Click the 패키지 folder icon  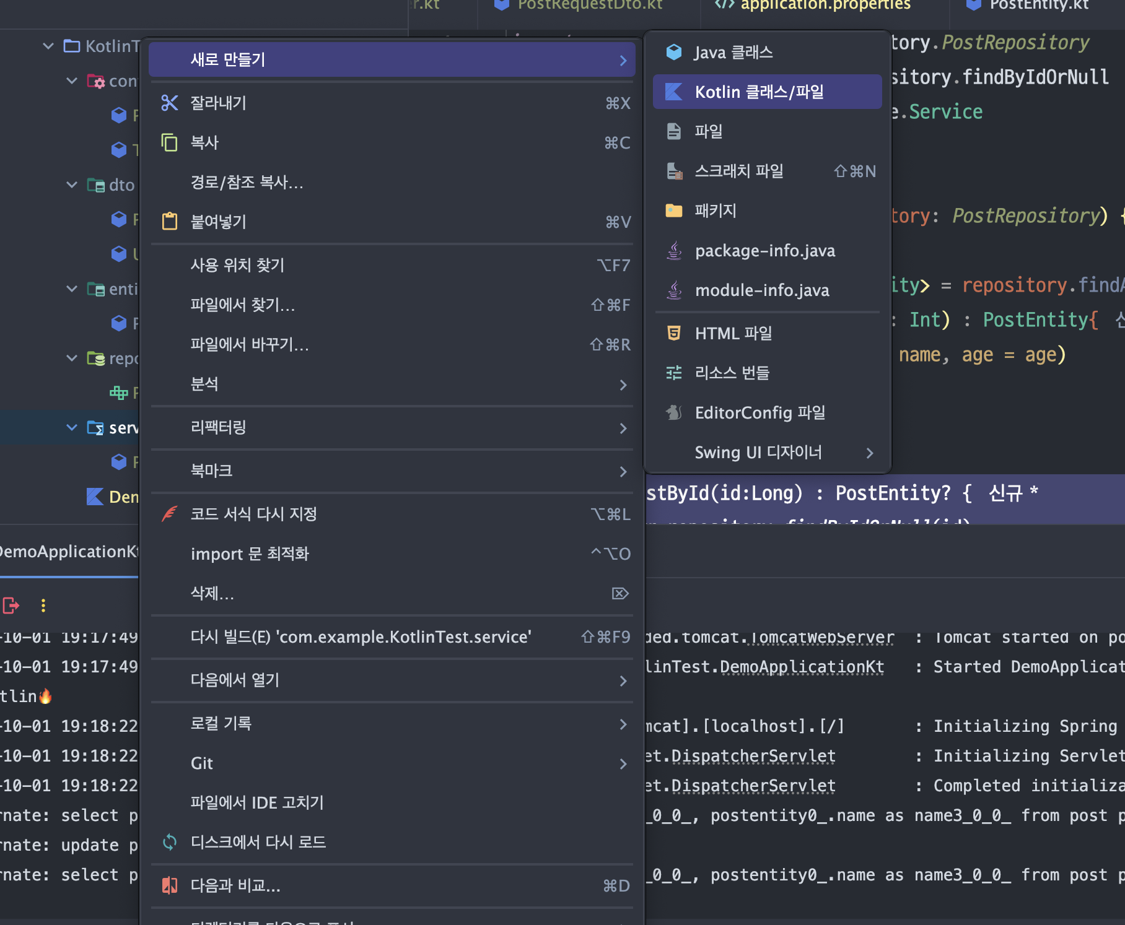[673, 211]
